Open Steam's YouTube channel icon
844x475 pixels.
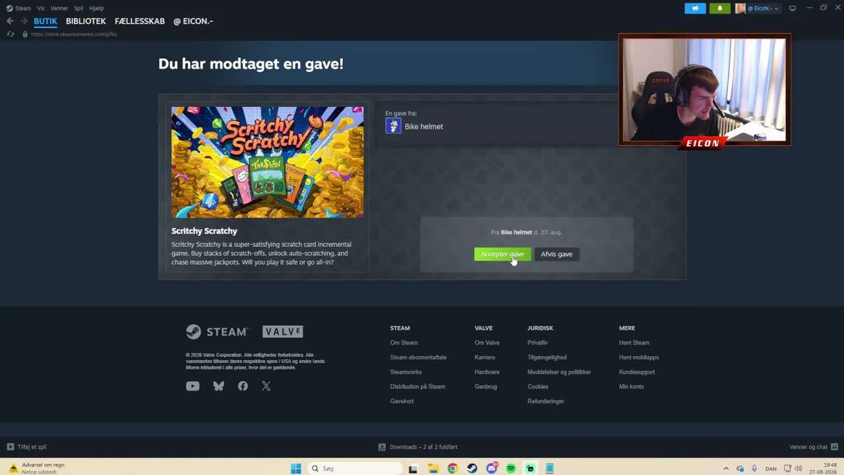[x=193, y=387]
